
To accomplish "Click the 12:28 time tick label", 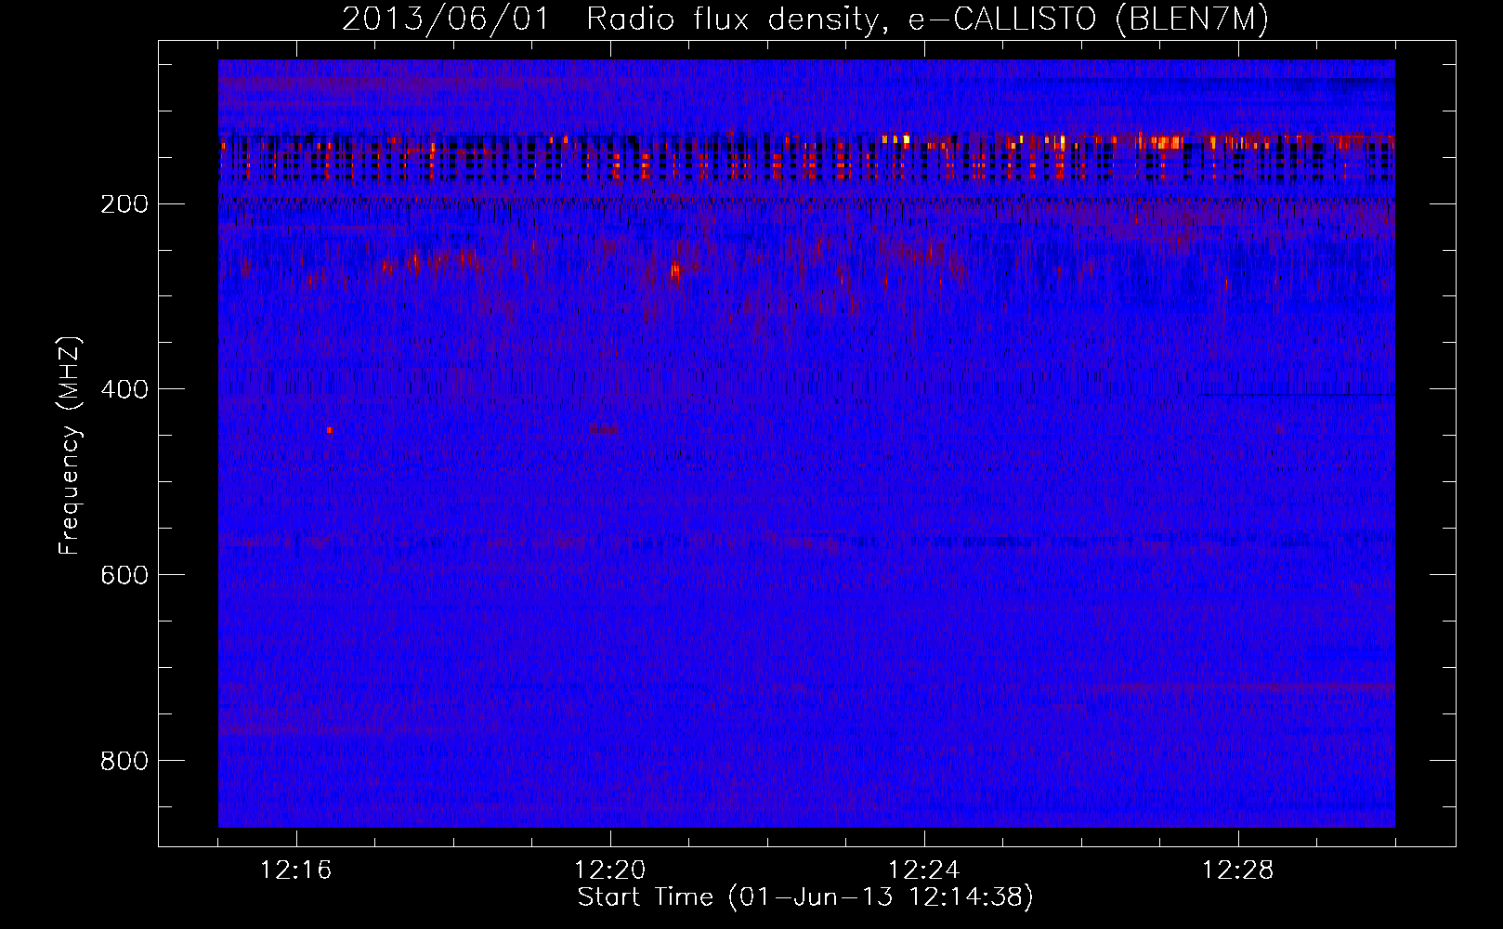I will [1238, 870].
